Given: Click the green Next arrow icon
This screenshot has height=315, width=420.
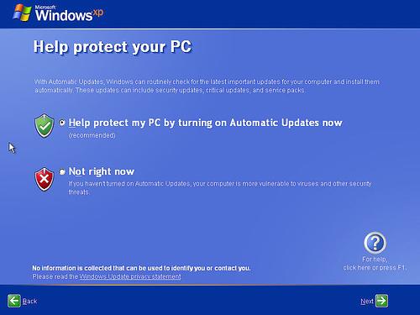Looking at the screenshot, I should (x=381, y=301).
